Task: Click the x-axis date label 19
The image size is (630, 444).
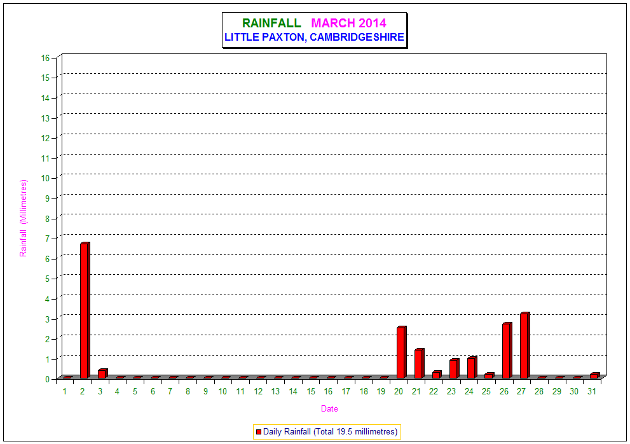Action: click(381, 391)
